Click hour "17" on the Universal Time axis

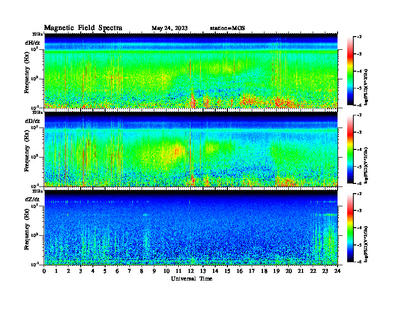point(252,271)
